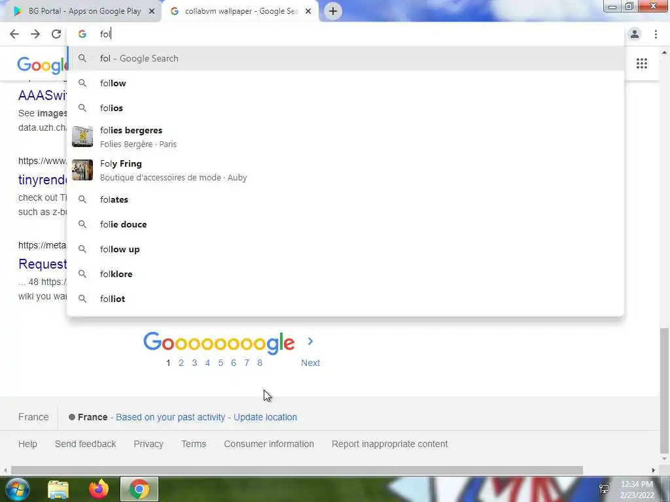Open the AAASwi... search result title
The height and width of the screenshot is (502, 670).
(43, 95)
